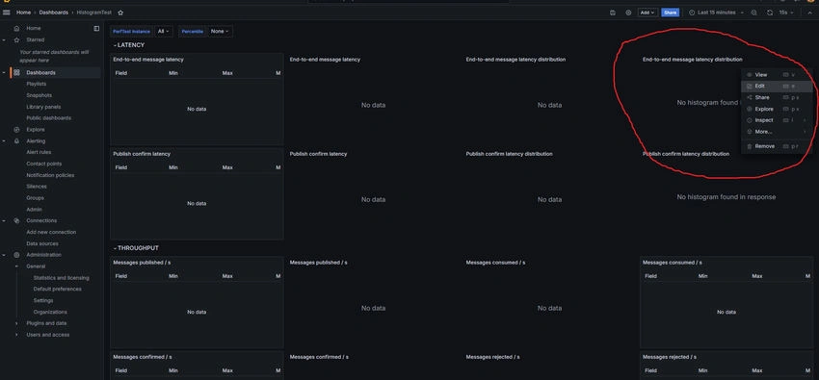Click the Messages consumed / s table panel title
The image size is (819, 380).
point(673,263)
